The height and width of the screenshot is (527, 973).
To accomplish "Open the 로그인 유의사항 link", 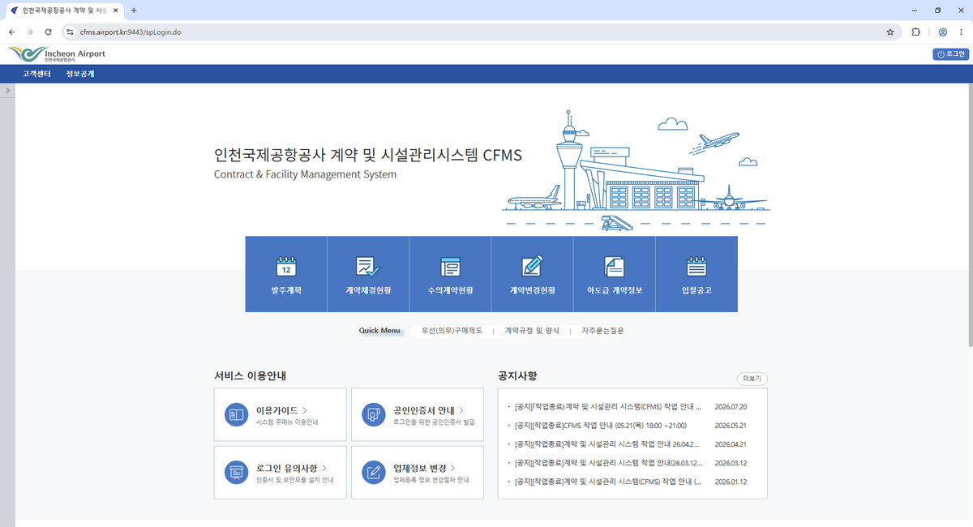I will click(291, 468).
